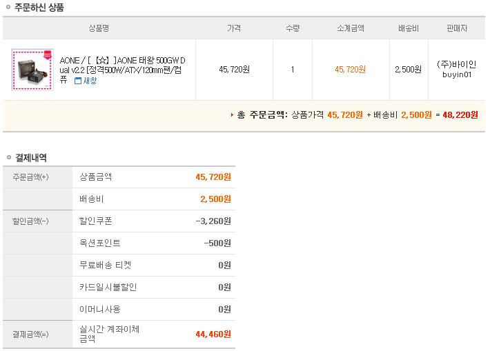
Task: Select the black 45,720원 price cell
Action: pos(235,70)
